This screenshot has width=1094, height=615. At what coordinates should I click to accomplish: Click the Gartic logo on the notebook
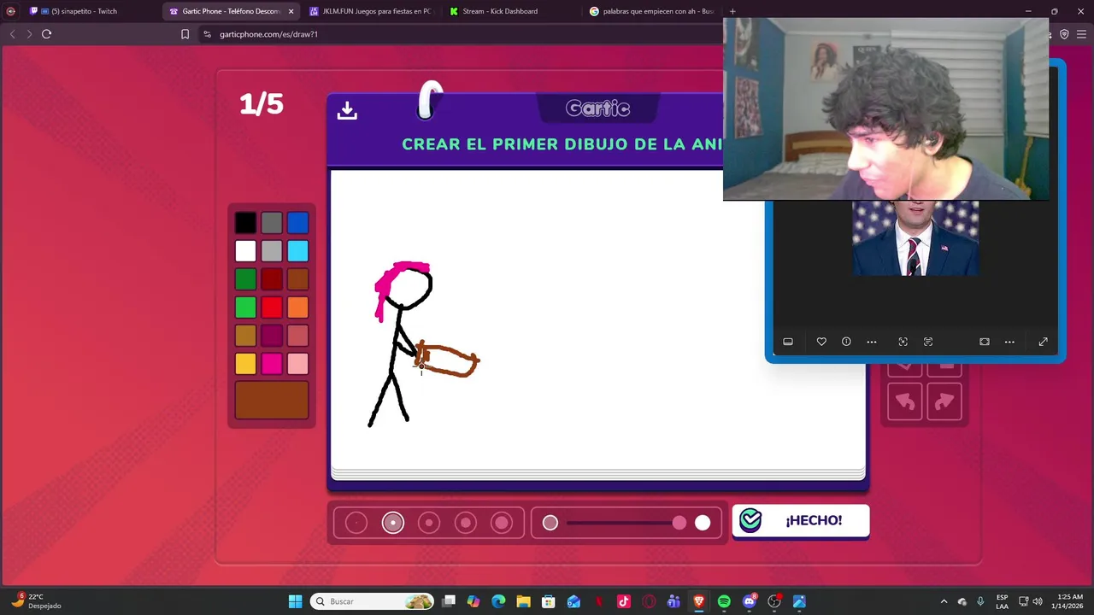click(597, 108)
